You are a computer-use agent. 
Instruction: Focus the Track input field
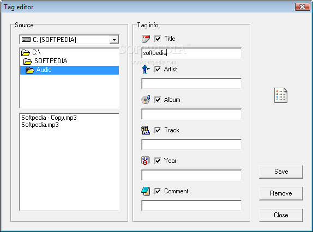pos(191,144)
